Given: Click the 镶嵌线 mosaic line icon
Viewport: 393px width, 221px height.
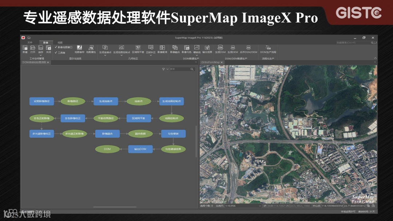Looking at the screenshot, I should point(197,47).
